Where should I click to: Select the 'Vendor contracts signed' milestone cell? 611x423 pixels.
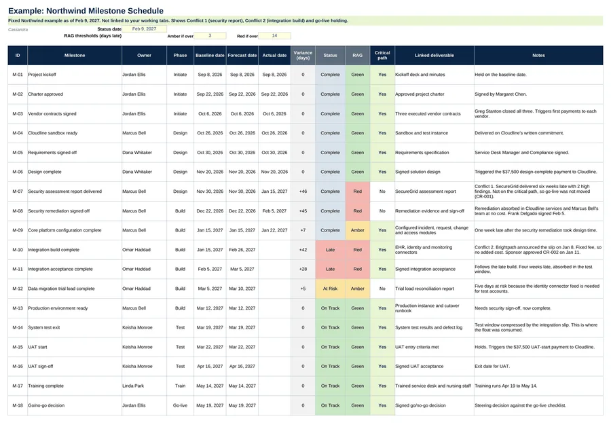click(75, 113)
